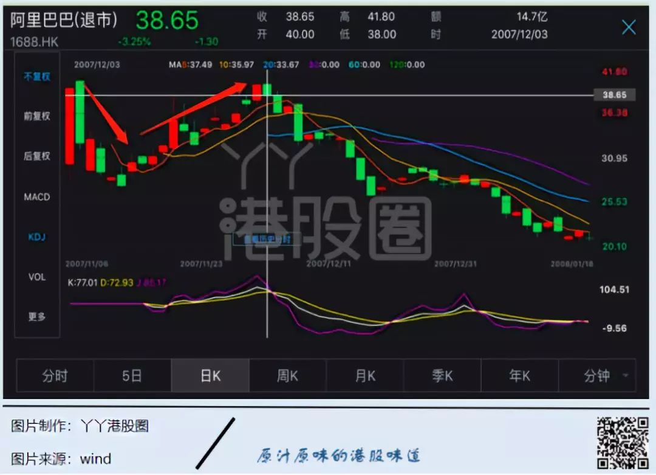Switch to 分时 tab
This screenshot has height=475, width=656.
(55, 376)
